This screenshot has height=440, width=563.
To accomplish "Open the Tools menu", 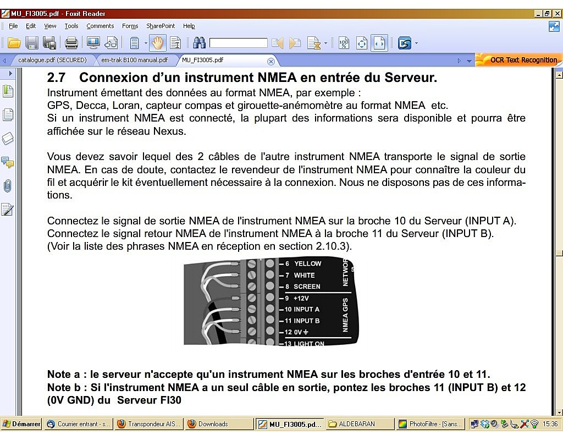I will click(x=71, y=26).
